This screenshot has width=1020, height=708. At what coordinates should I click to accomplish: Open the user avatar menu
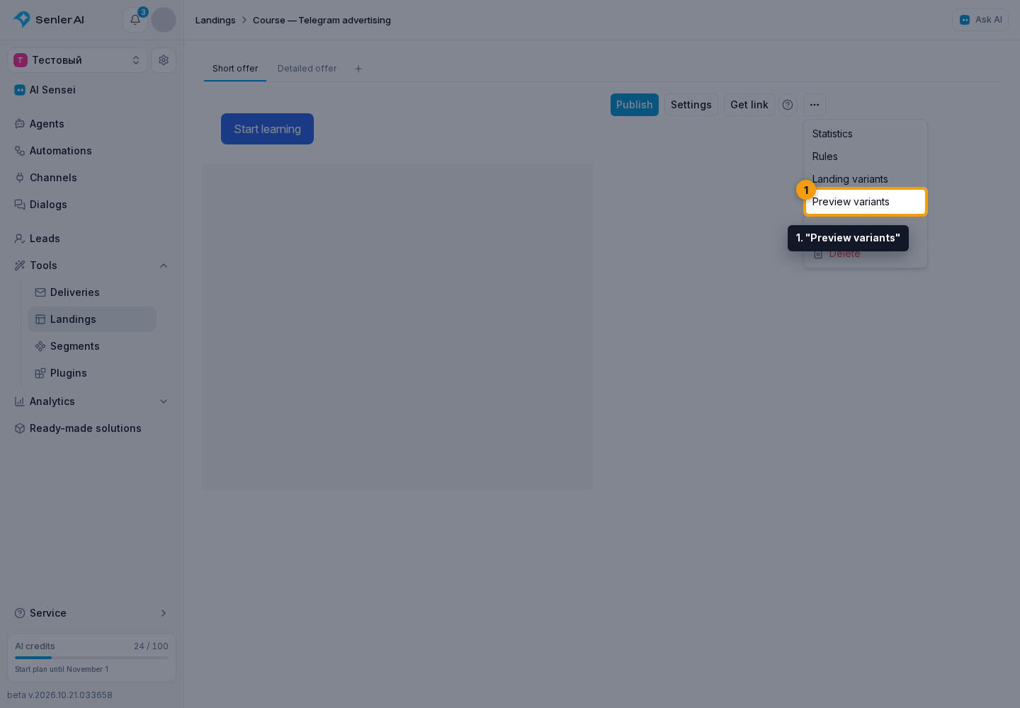(x=164, y=20)
